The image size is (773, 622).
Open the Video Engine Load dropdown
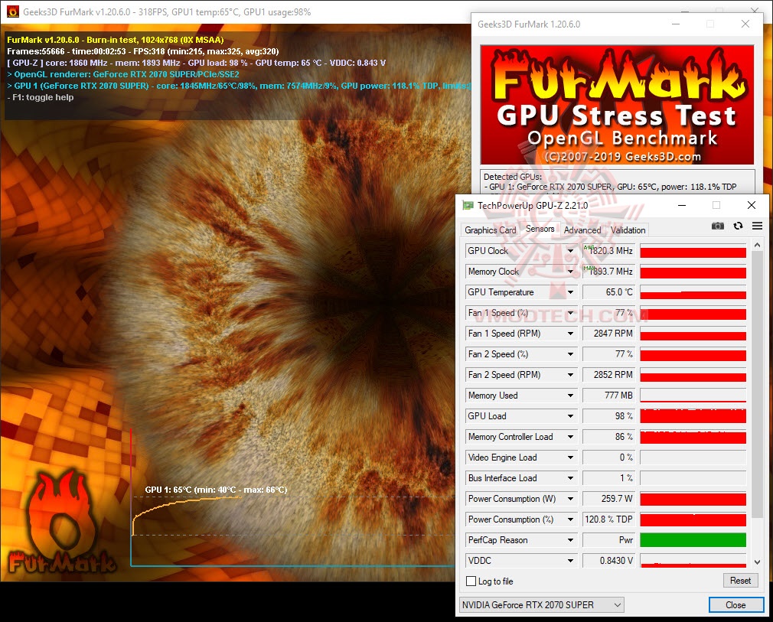(x=570, y=458)
